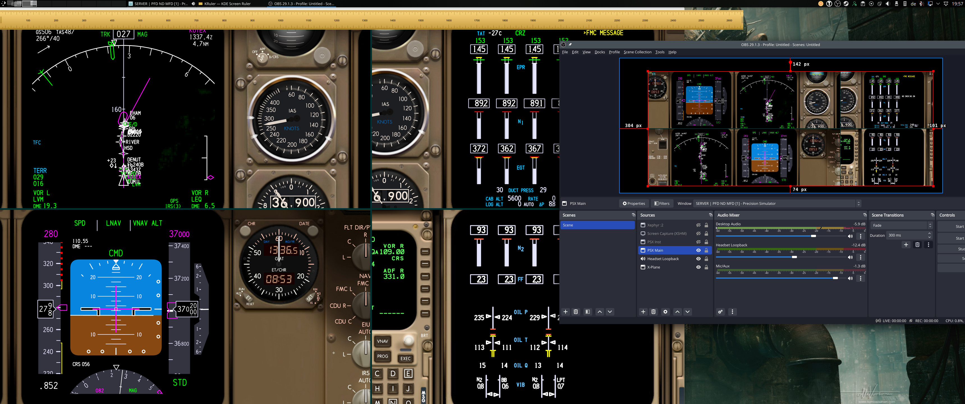Image resolution: width=965 pixels, height=404 pixels.
Task: Undock the Audio Mixer panel
Action: [x=865, y=215]
